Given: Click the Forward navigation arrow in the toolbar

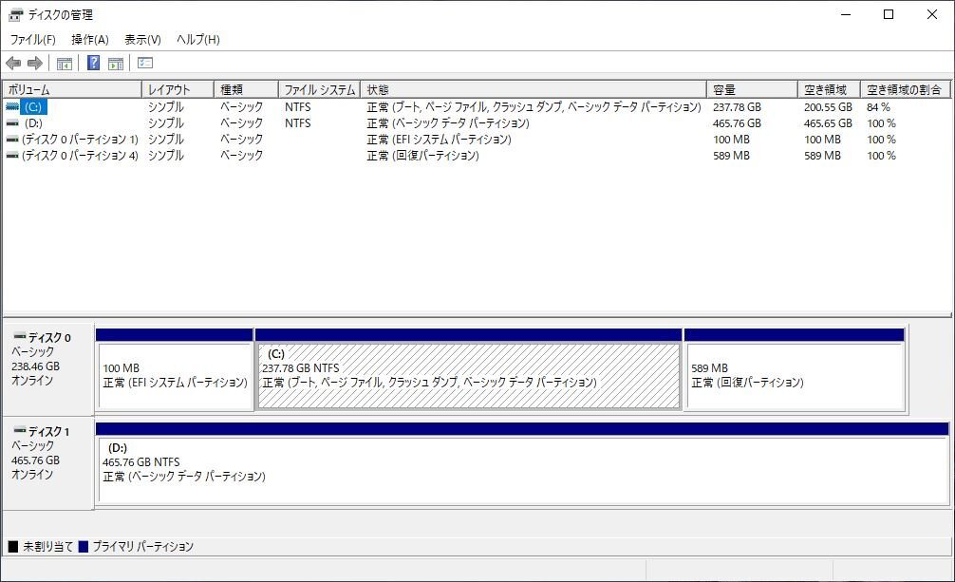Looking at the screenshot, I should pyautogui.click(x=33, y=63).
